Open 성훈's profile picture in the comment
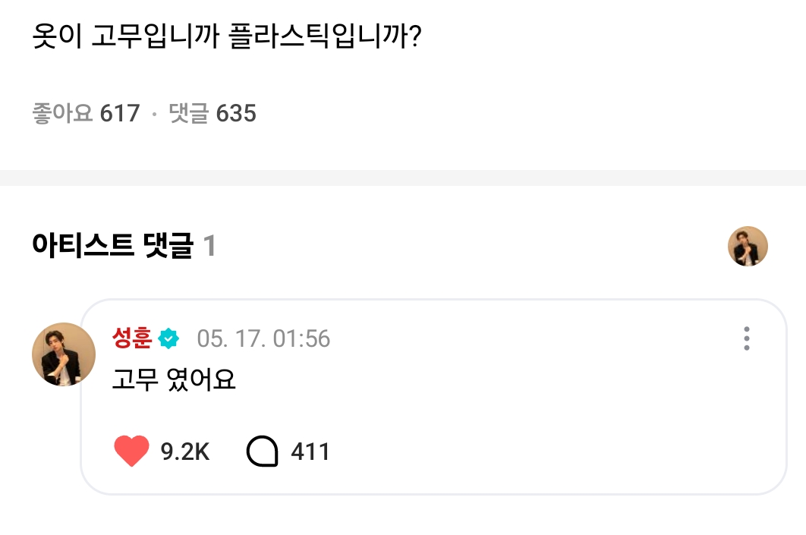The height and width of the screenshot is (535, 806). [64, 354]
